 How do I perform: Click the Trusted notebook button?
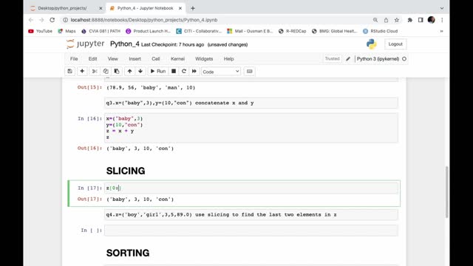click(332, 59)
